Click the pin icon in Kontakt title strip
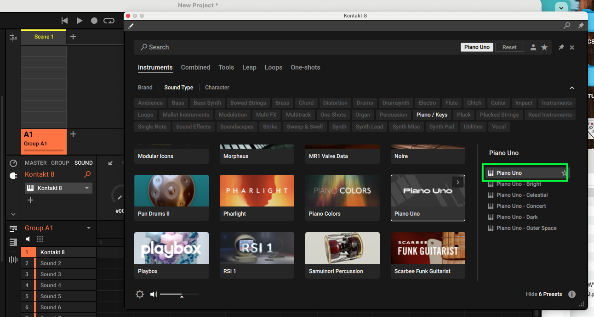594x317 pixels. click(581, 26)
